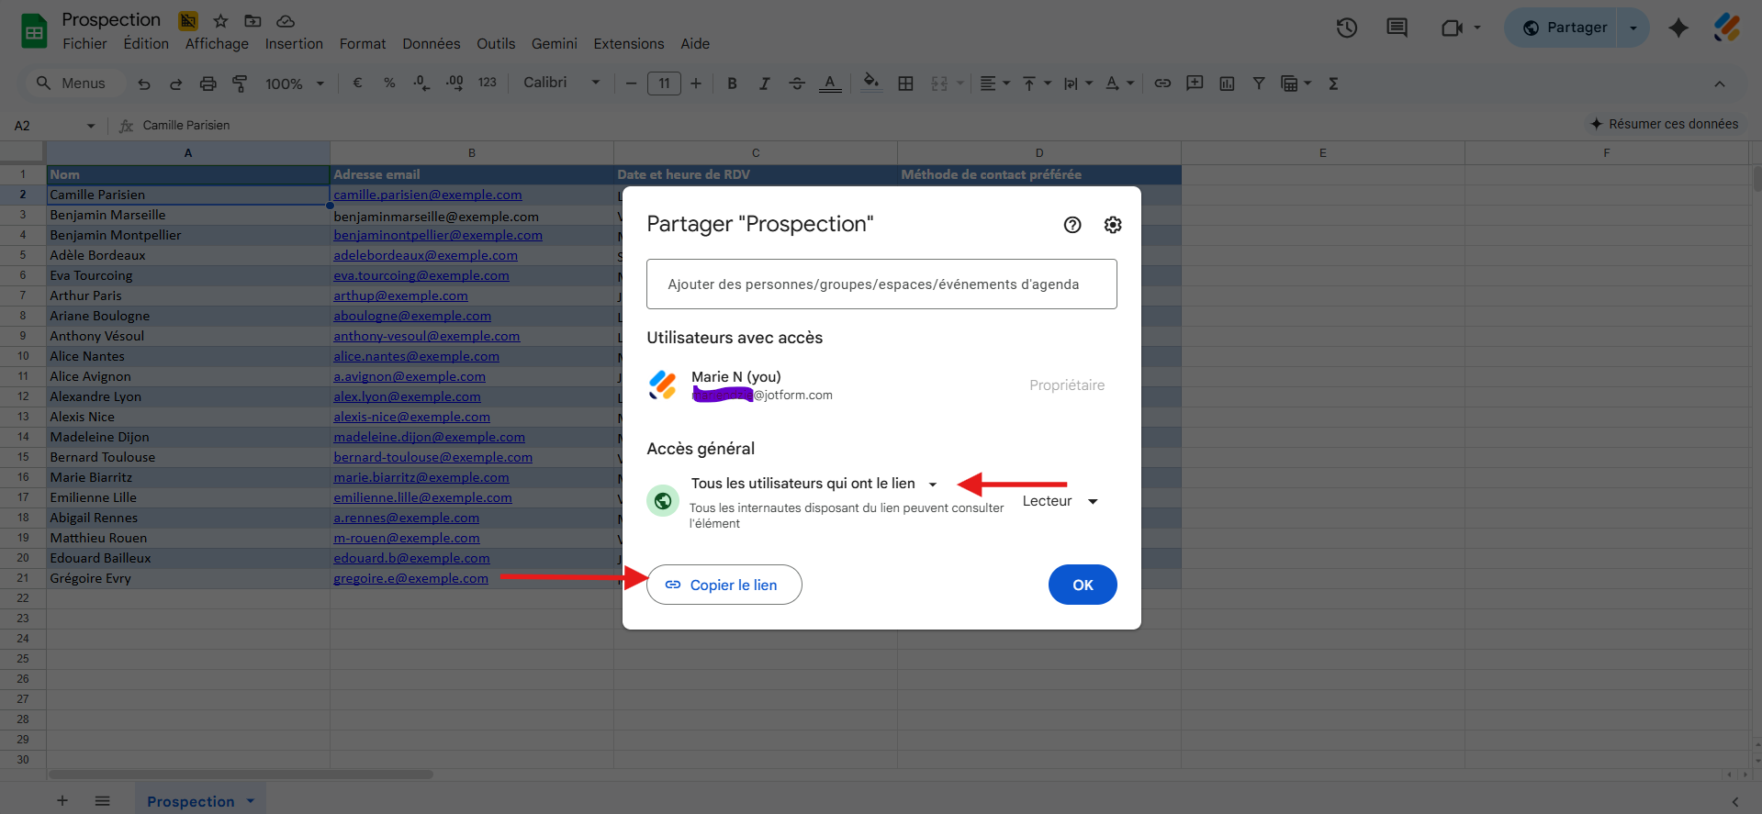Open the Calibri font dropdown
Viewport: 1762px width, 814px height.
click(561, 83)
